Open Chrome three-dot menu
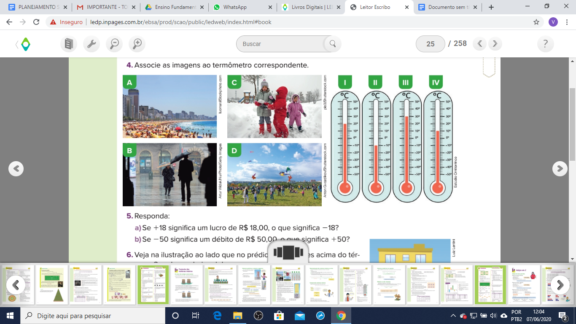The height and width of the screenshot is (324, 576). [568, 22]
